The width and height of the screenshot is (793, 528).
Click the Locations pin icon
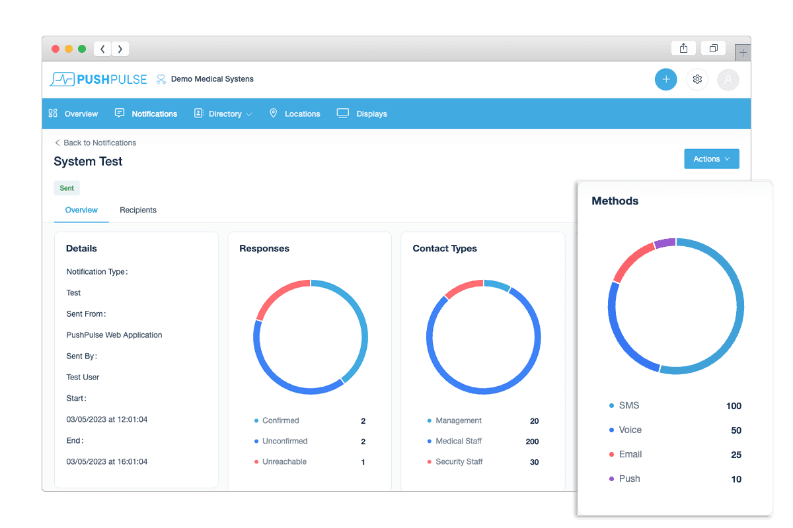[x=274, y=114]
